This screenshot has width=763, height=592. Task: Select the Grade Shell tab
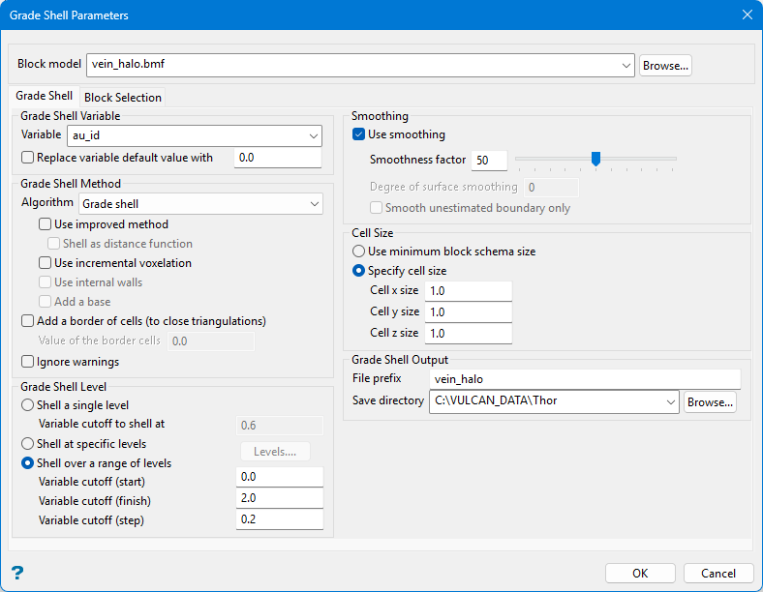[44, 97]
